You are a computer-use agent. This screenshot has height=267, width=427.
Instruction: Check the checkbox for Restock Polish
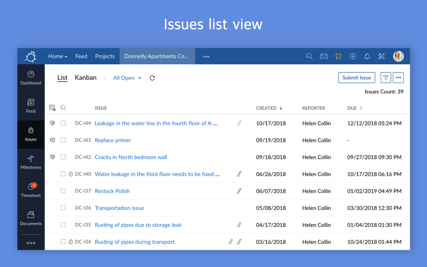(x=63, y=190)
